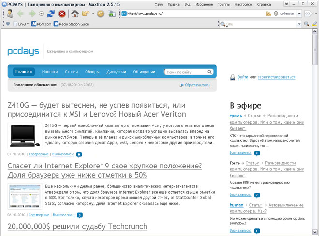319x236 pixels.
Task: Open the Обзоры section
Action: (x=92, y=72)
